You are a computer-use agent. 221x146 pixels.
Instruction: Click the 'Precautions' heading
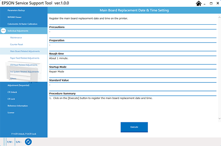(57, 27)
